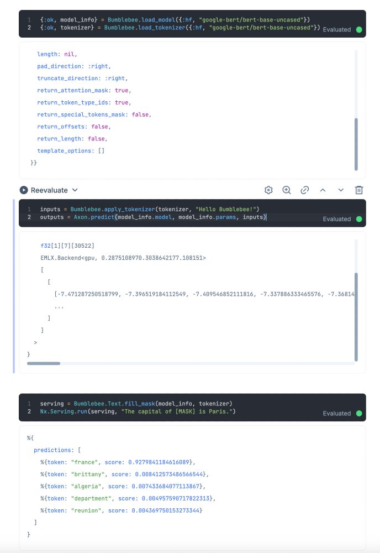Screen dimensions: 380x553
Task: Click 'return_length: false' line
Action: pos(72,139)
